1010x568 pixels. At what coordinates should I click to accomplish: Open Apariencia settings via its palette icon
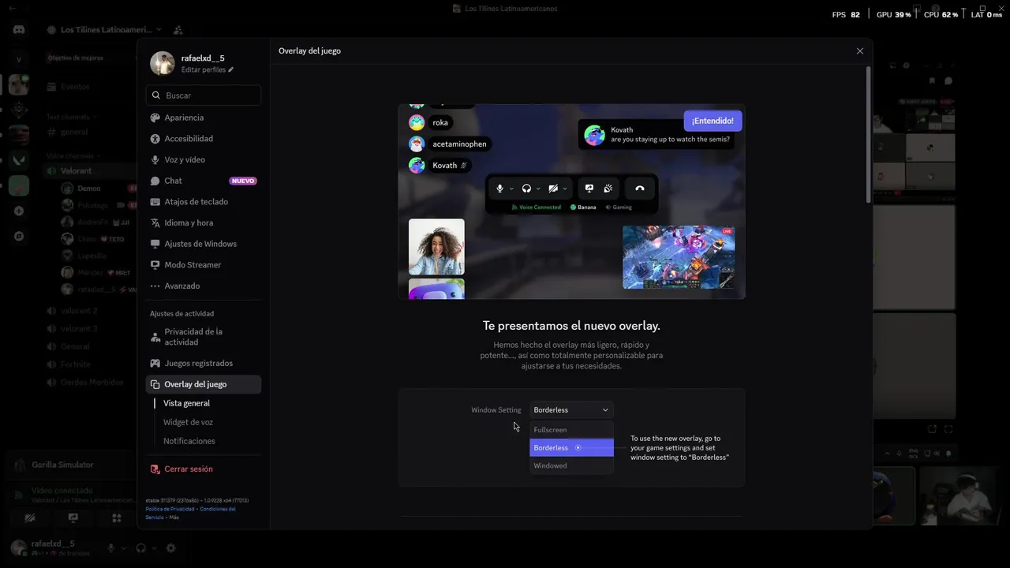pyautogui.click(x=155, y=118)
